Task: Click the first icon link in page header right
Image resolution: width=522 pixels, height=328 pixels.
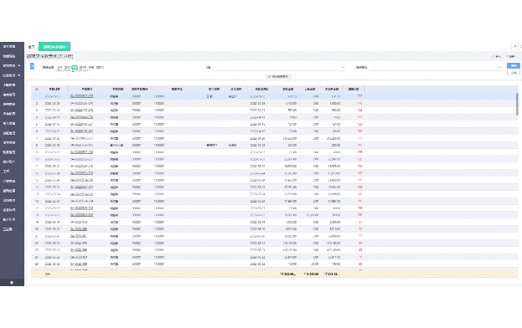Action: point(496,57)
